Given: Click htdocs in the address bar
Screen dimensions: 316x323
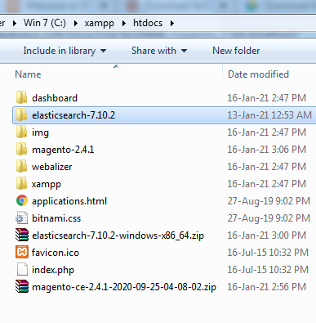Looking at the screenshot, I should 148,23.
